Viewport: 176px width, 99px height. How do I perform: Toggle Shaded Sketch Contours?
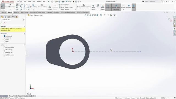click(x=116, y=7)
